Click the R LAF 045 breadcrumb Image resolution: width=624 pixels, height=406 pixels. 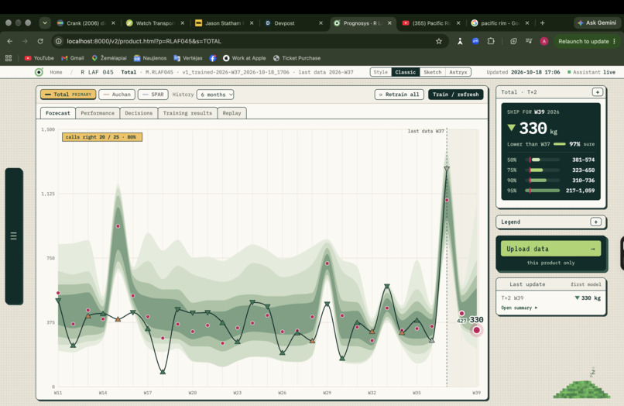coord(97,72)
